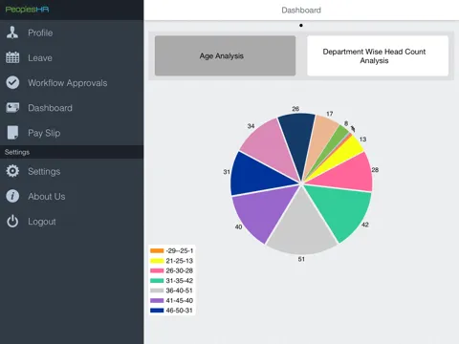Click the page indicator dot
This screenshot has height=344, width=459.
click(x=301, y=26)
